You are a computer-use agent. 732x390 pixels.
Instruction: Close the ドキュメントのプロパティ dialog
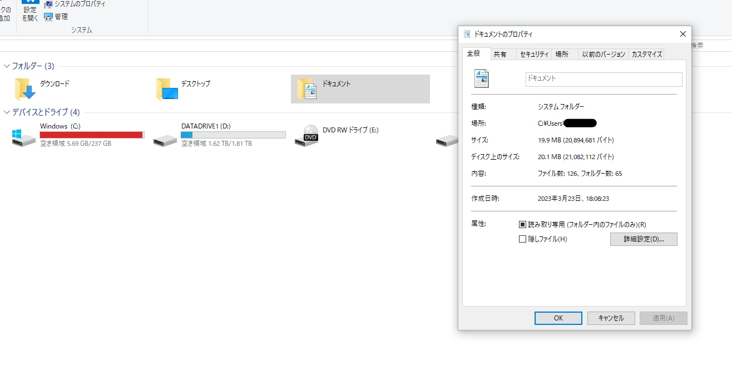pos(682,34)
